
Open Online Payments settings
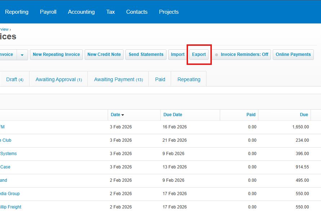pyautogui.click(x=293, y=54)
